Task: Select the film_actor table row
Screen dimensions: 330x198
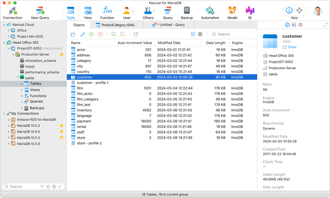Action: click(162, 94)
